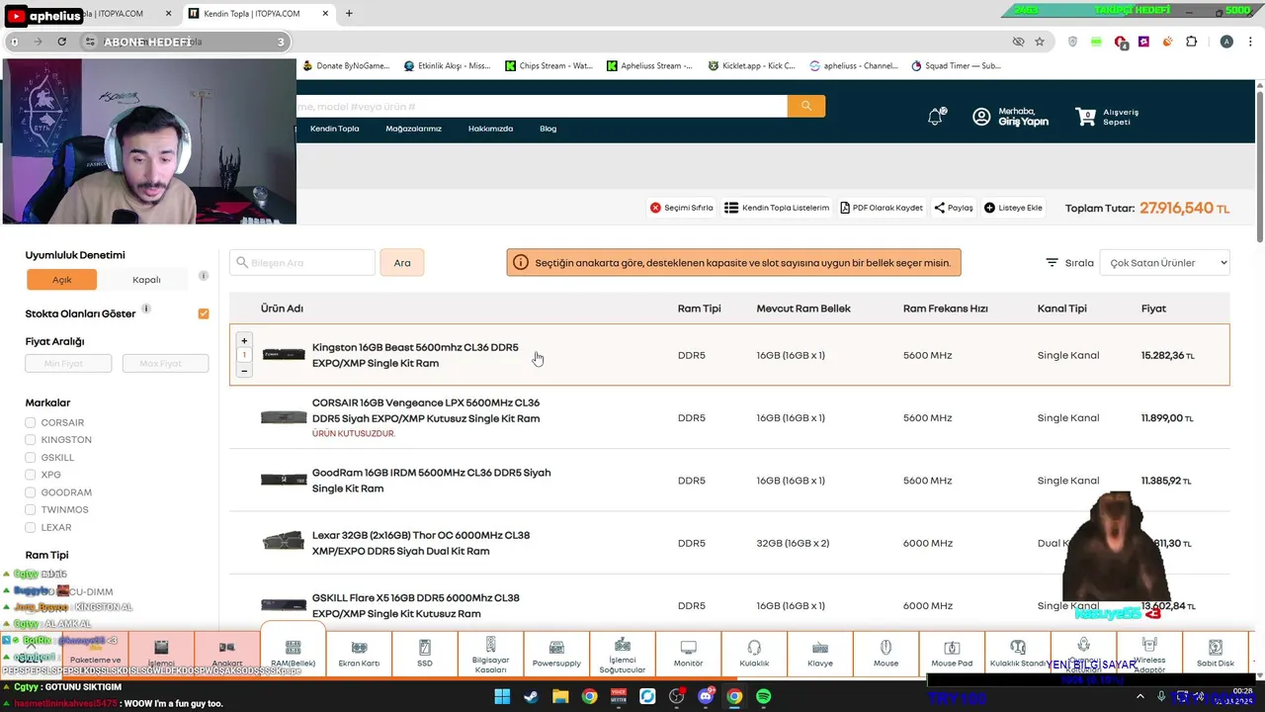The image size is (1265, 712).
Task: Toggle Stokta Olanları Göster checkbox
Action: coord(204,313)
